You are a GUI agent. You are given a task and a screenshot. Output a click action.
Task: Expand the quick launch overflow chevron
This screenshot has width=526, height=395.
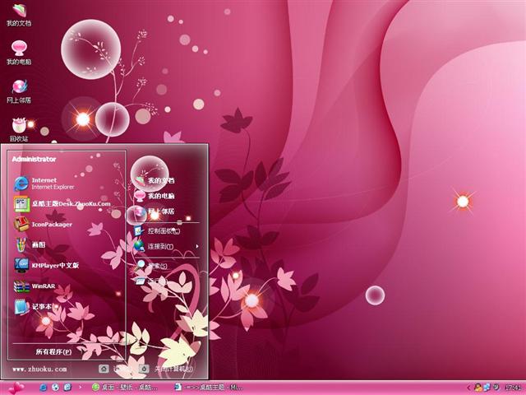click(80, 388)
